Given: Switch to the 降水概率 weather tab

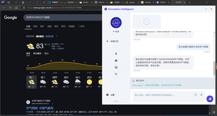Looking at the screenshot, I should pyautogui.click(x=37, y=53).
